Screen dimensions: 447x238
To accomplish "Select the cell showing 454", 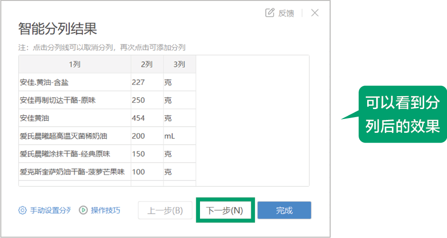I will [x=138, y=118].
